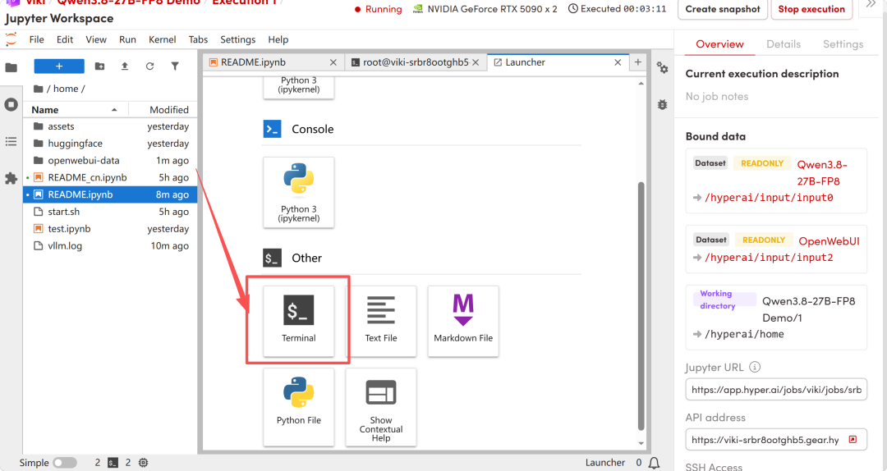
Task: Open the debugger bug icon
Action: coord(662,104)
